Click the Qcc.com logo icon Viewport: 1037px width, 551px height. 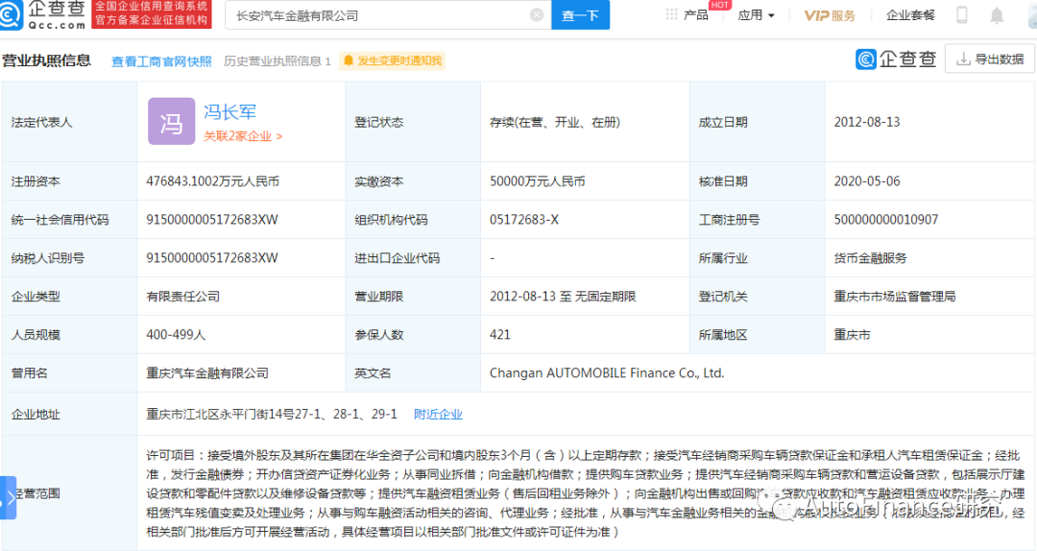tap(11, 13)
